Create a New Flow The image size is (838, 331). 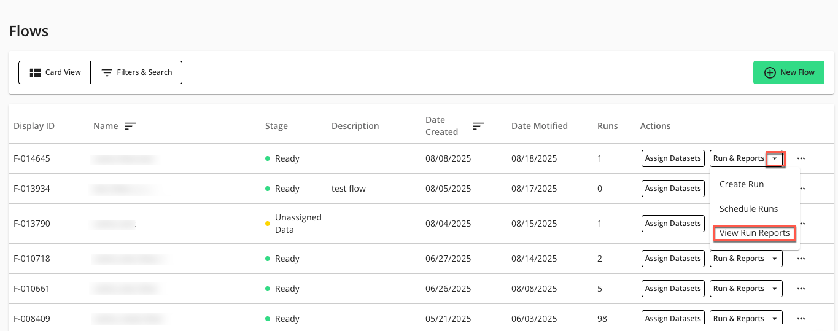tap(788, 72)
